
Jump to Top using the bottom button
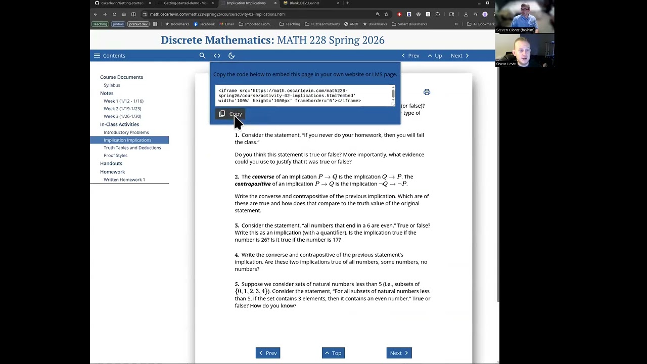(333, 353)
